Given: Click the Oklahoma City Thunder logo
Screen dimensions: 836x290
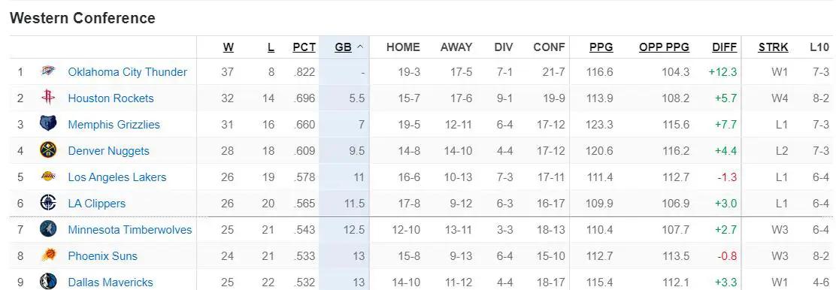Looking at the screenshot, I should pyautogui.click(x=48, y=71).
